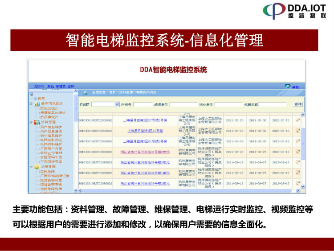Focus the 电梯名称 input field
The image size is (334, 251).
point(272,104)
